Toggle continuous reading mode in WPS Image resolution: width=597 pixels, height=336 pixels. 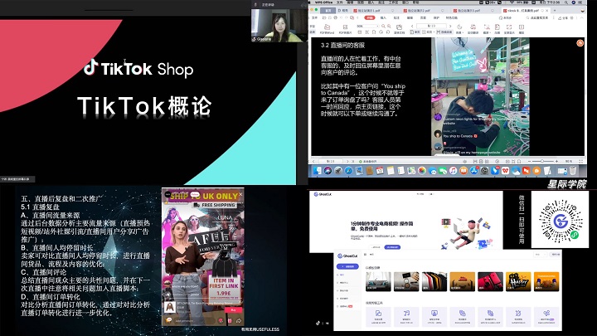444,32
